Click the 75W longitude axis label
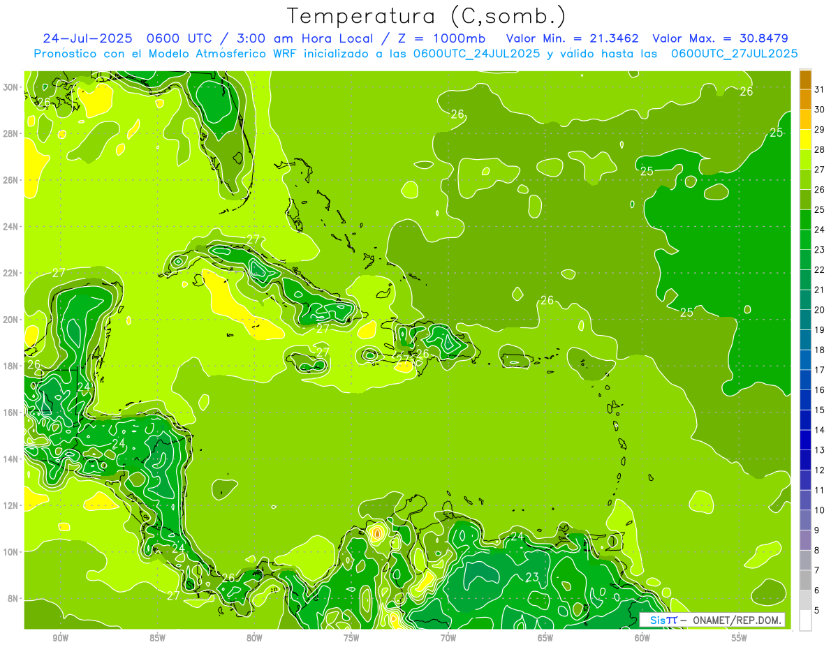The width and height of the screenshot is (838, 647). tap(351, 637)
